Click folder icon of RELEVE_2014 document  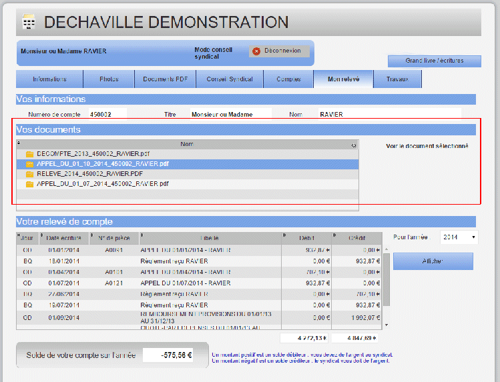[x=29, y=174]
